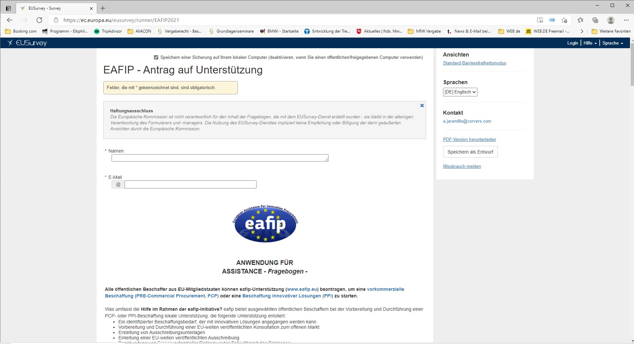Open the PDF-Version herunterladen link

469,139
